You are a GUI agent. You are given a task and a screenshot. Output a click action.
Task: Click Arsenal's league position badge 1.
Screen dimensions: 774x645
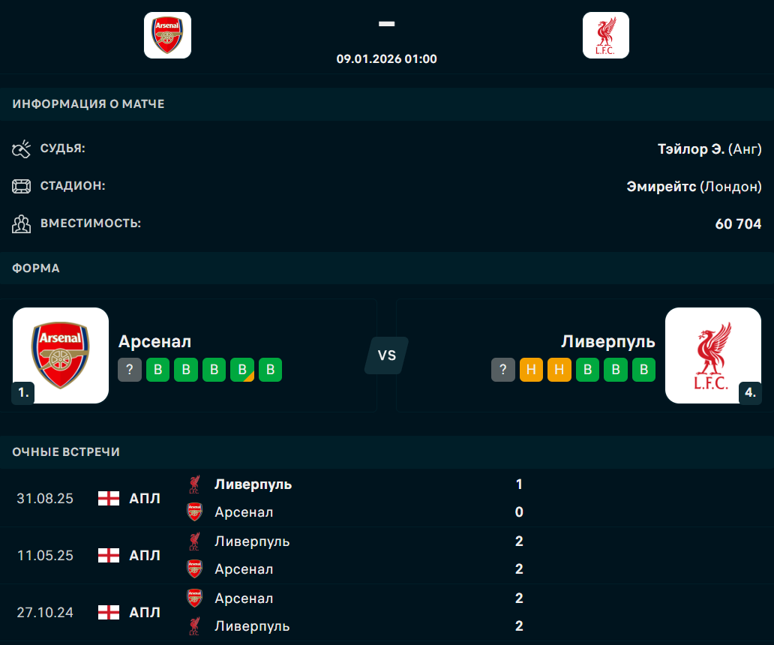tap(22, 392)
